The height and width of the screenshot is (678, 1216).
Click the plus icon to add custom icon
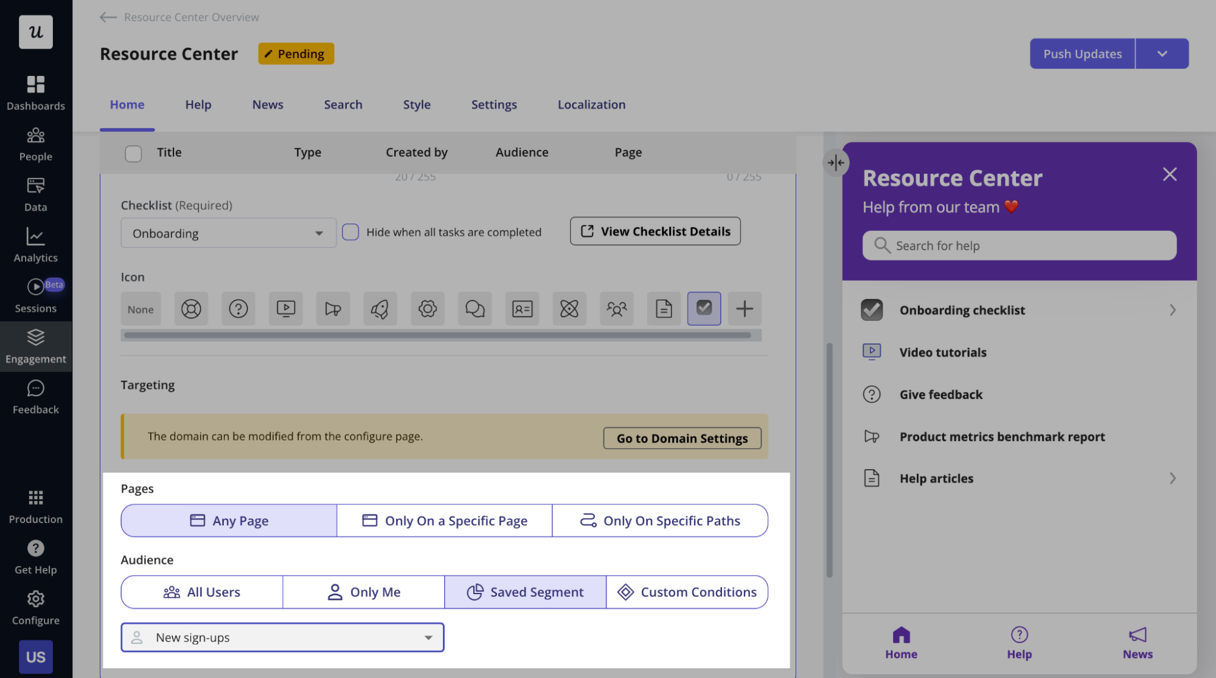(x=745, y=309)
